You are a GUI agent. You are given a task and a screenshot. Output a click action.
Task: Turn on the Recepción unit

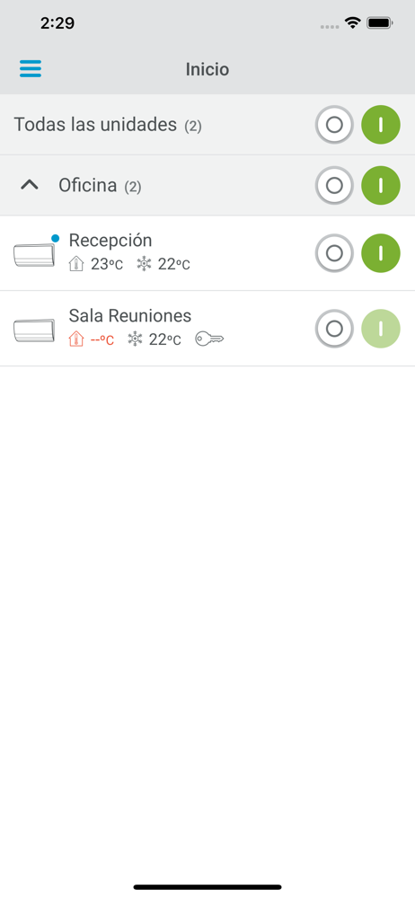tap(381, 253)
